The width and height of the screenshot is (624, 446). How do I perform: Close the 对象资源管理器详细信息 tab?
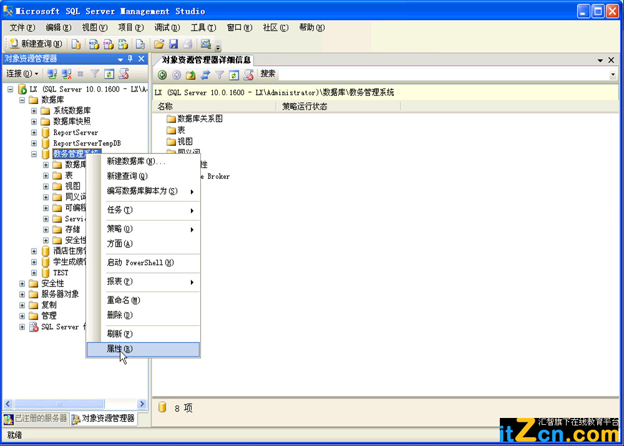[612, 60]
